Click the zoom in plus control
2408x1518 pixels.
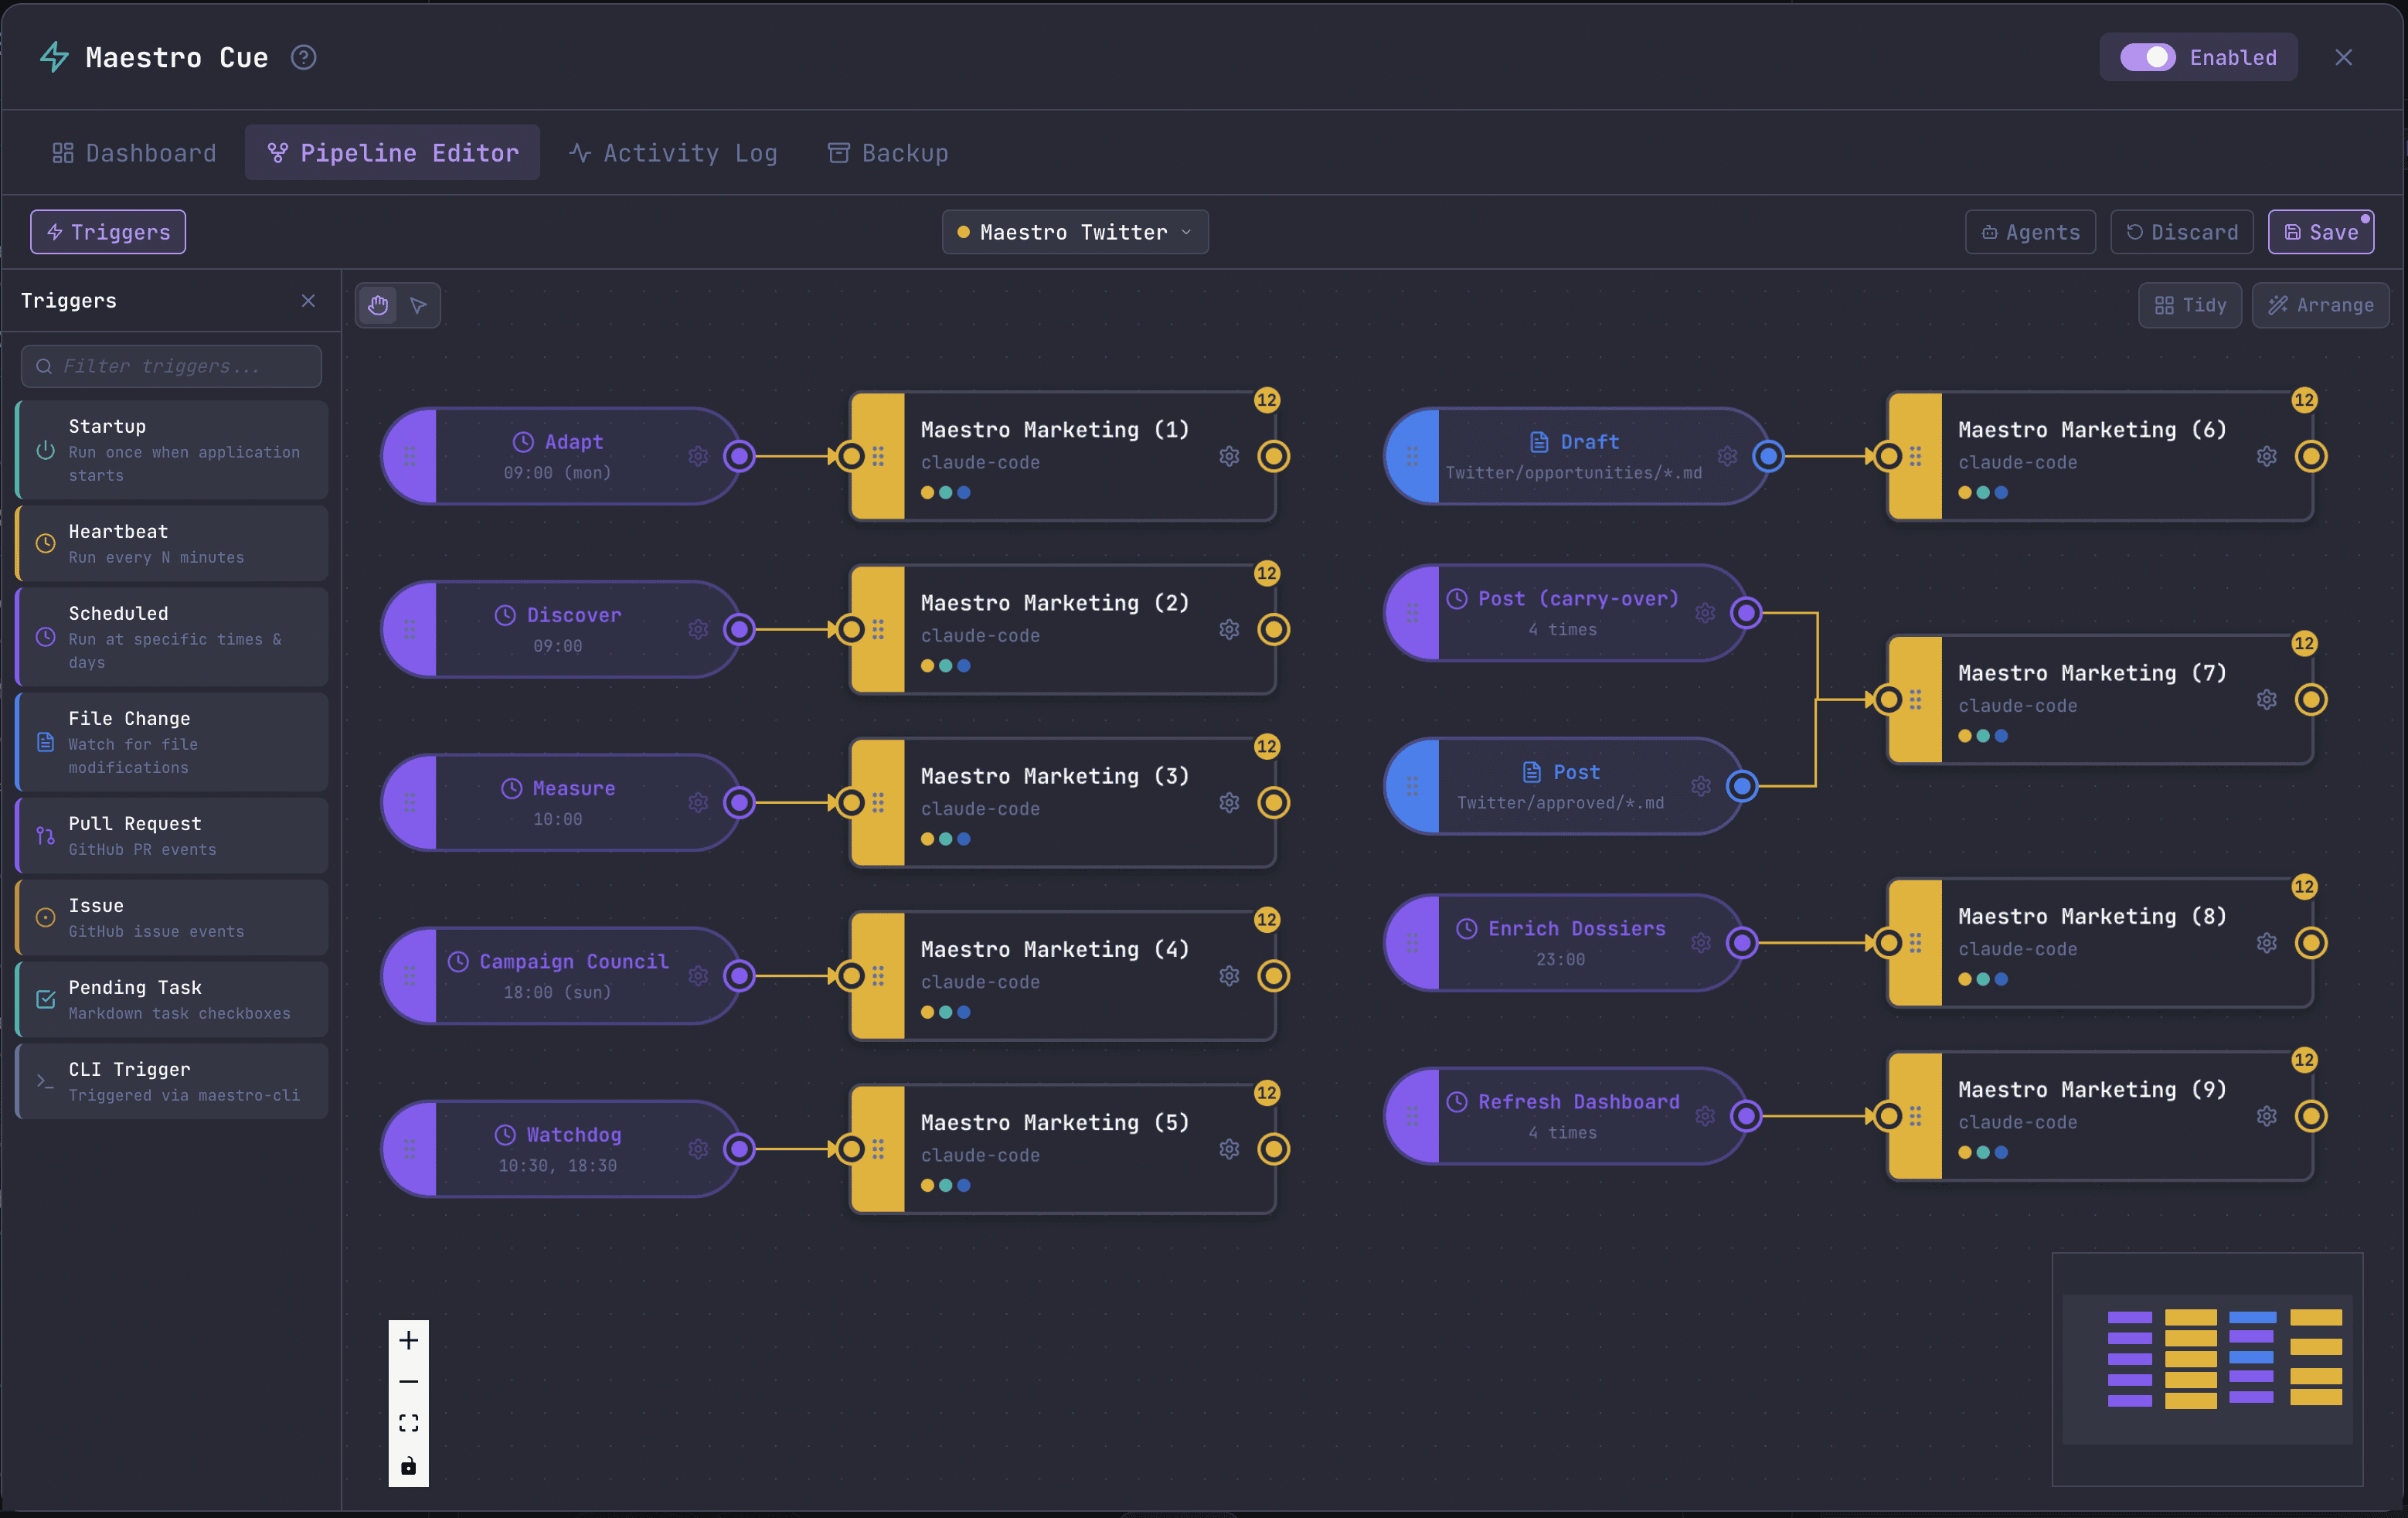pyautogui.click(x=408, y=1340)
